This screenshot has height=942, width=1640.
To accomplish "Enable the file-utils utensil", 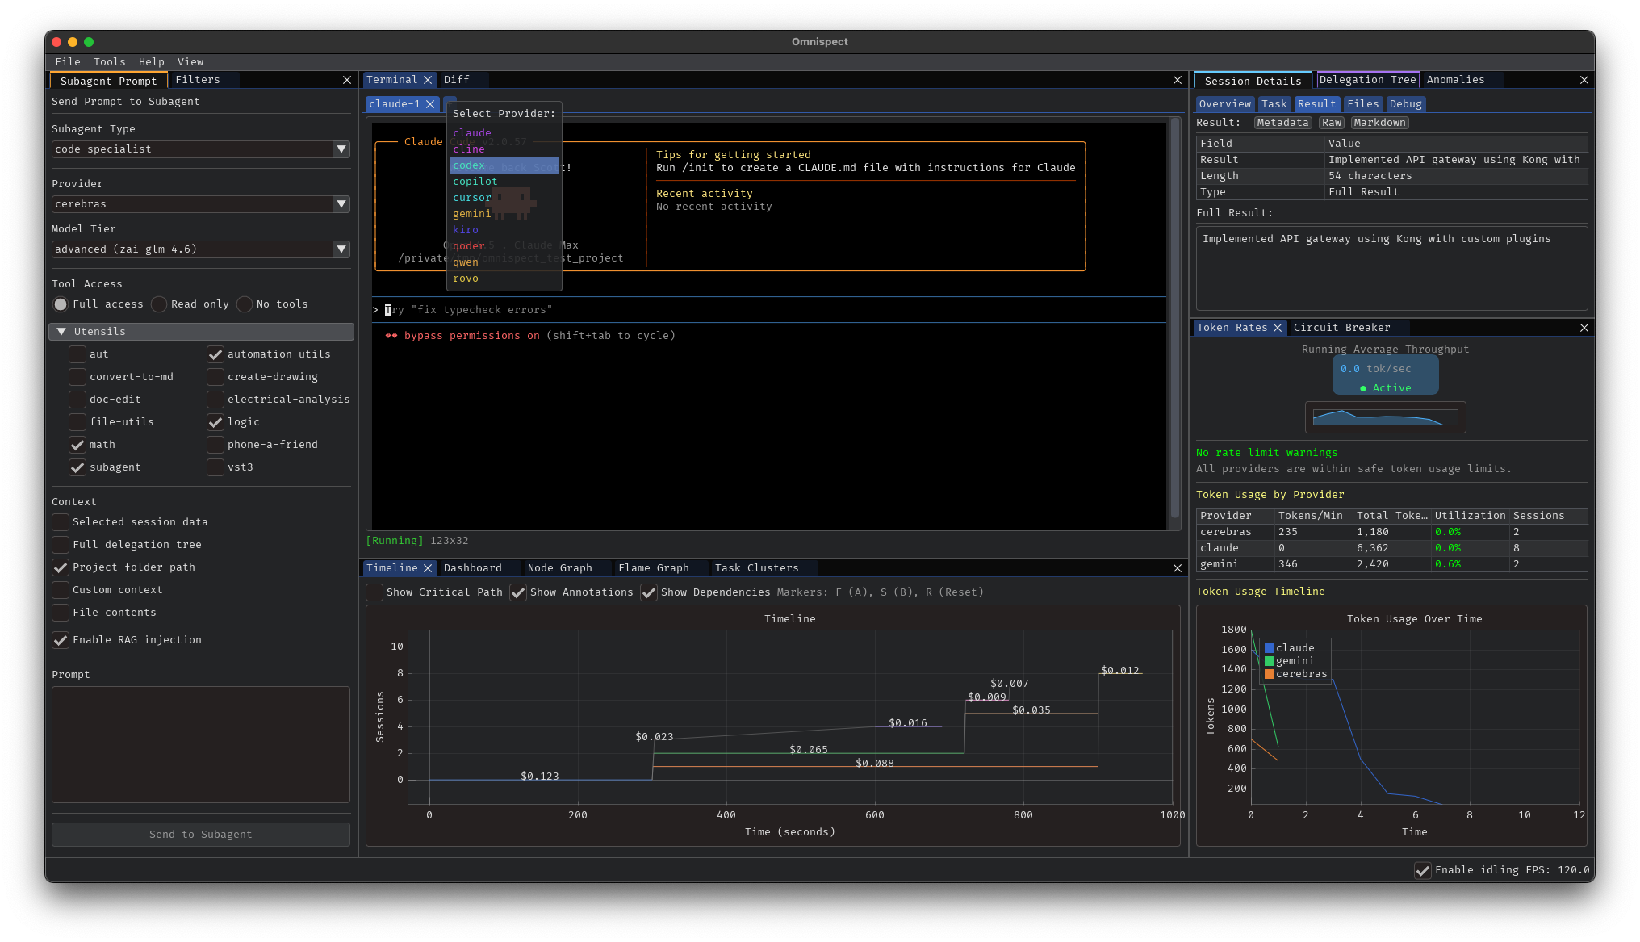I will click(x=77, y=421).
